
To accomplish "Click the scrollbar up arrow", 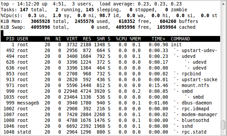I will pos(223,4).
